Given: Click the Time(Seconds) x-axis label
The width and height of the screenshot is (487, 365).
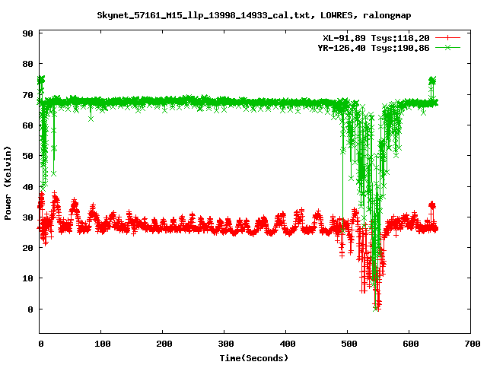Looking at the screenshot, I should pyautogui.click(x=254, y=358).
